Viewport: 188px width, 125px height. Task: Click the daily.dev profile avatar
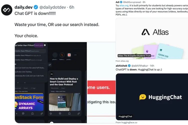click(7, 10)
